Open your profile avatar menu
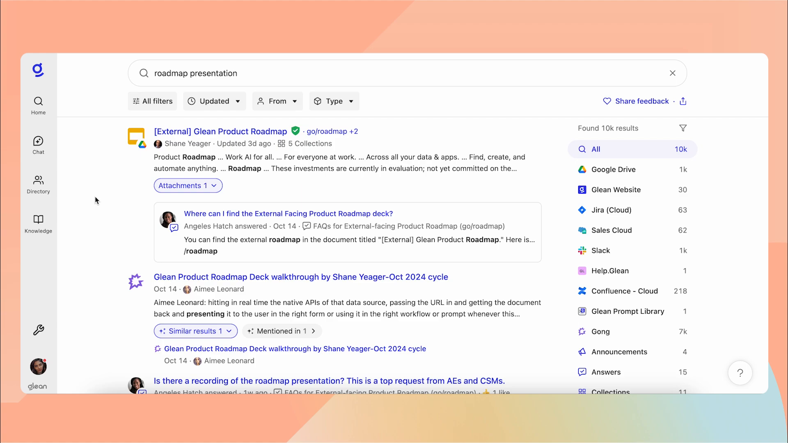The image size is (788, 443). pyautogui.click(x=38, y=366)
